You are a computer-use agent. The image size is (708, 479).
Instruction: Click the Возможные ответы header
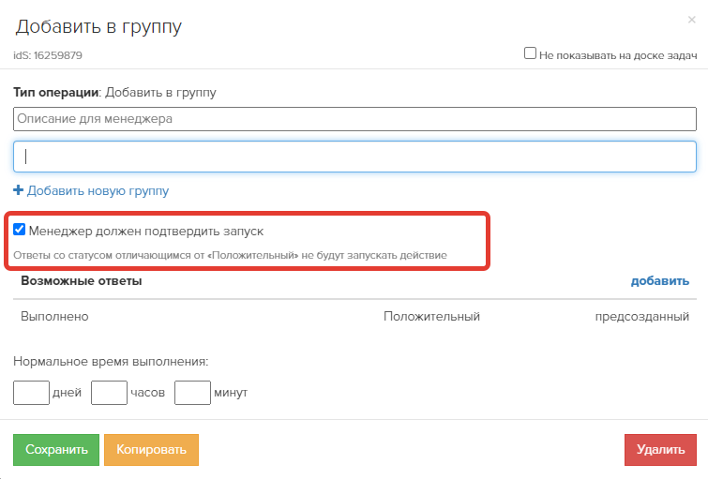(x=82, y=281)
